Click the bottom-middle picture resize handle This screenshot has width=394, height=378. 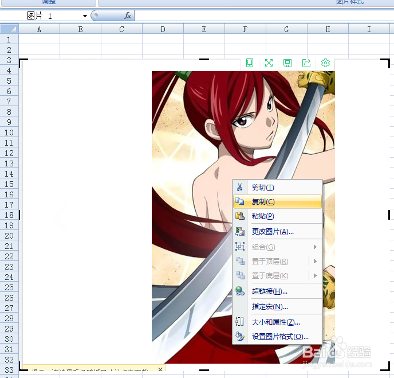click(x=204, y=370)
